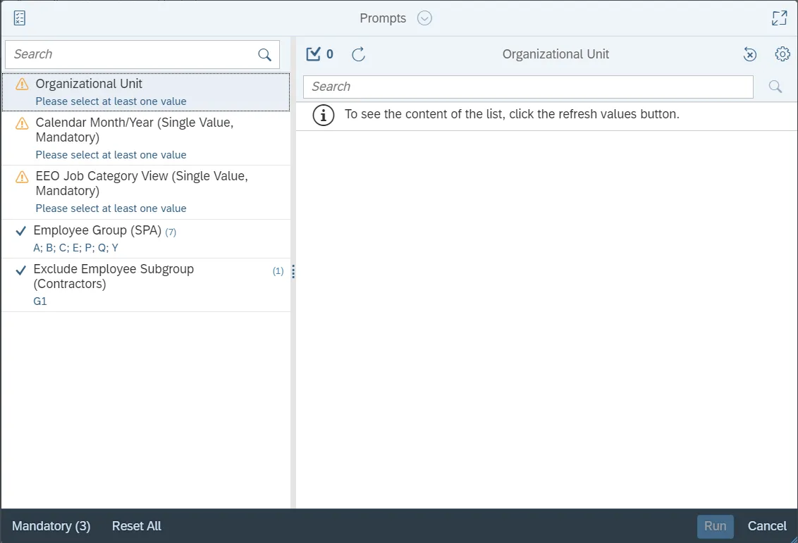Type in the prompts list Search field
798x543 pixels.
pyautogui.click(x=130, y=55)
